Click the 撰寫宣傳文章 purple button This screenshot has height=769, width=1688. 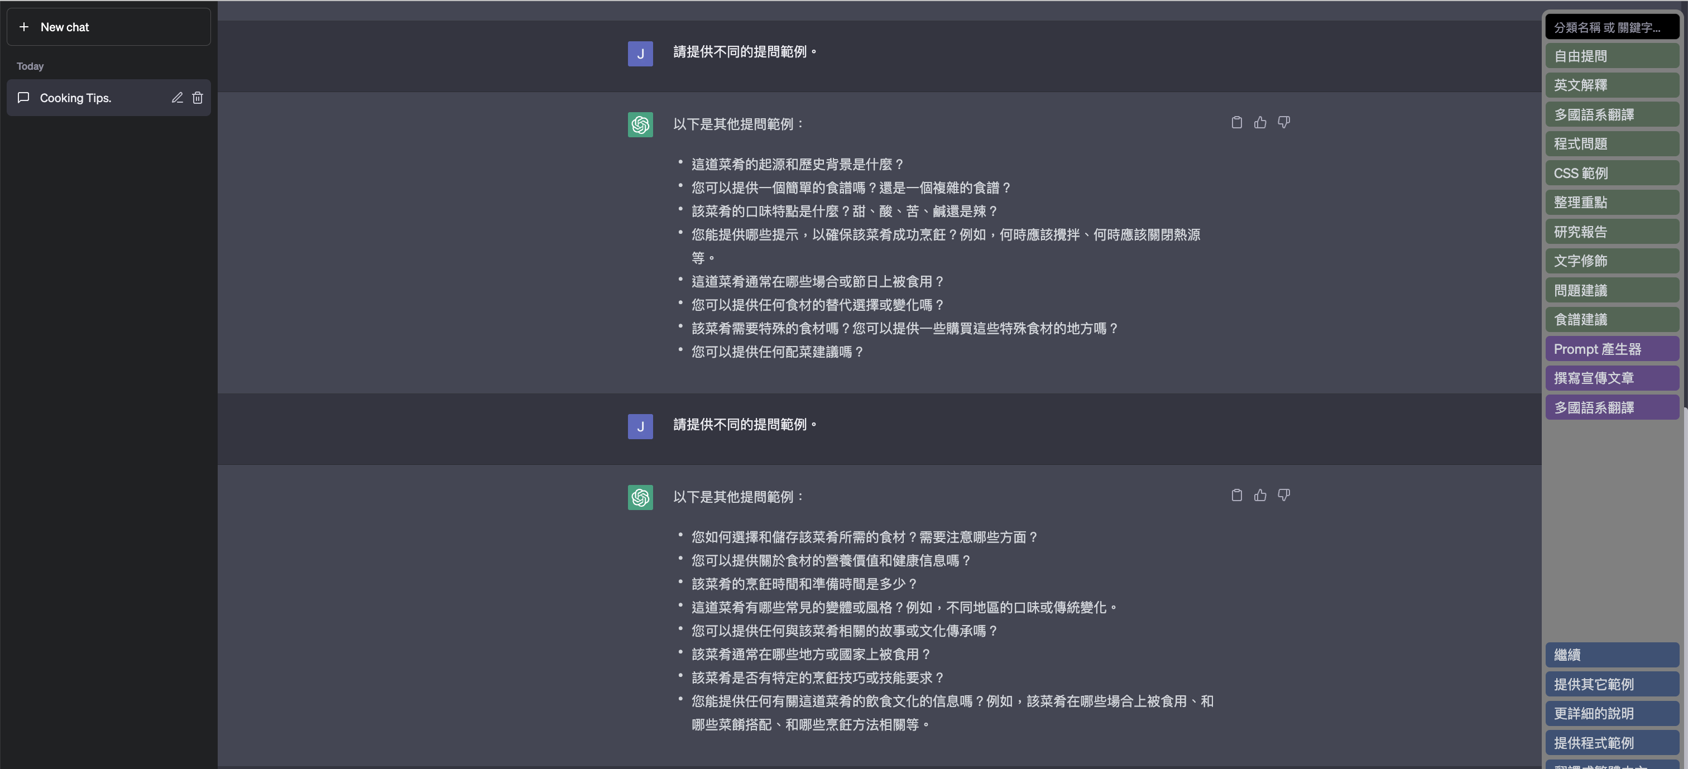pyautogui.click(x=1612, y=378)
